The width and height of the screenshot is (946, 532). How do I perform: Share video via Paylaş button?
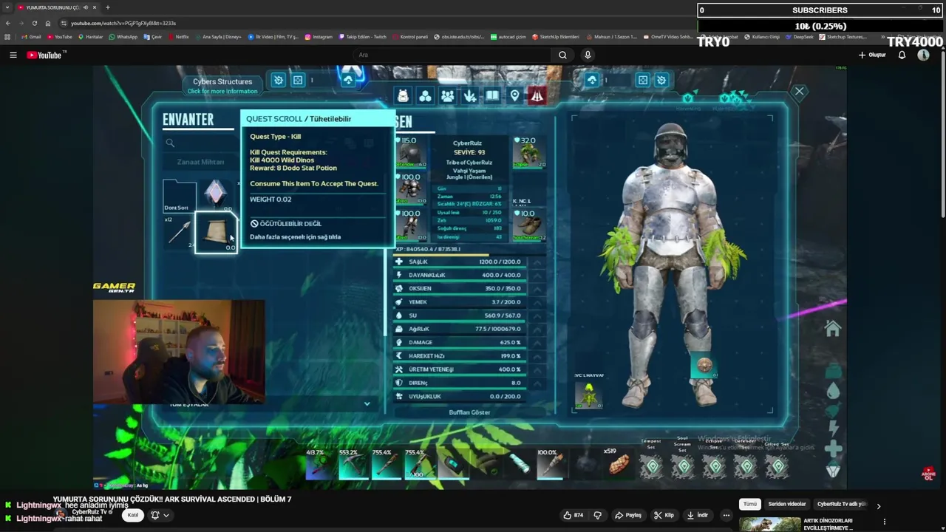coord(630,515)
